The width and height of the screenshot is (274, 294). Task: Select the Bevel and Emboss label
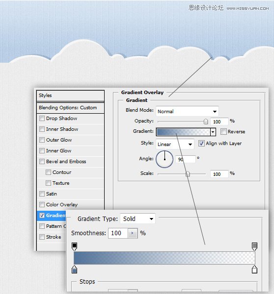click(66, 161)
